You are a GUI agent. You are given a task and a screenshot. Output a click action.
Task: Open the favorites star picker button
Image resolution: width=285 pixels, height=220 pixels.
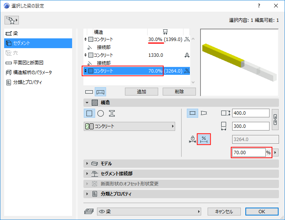12,20
